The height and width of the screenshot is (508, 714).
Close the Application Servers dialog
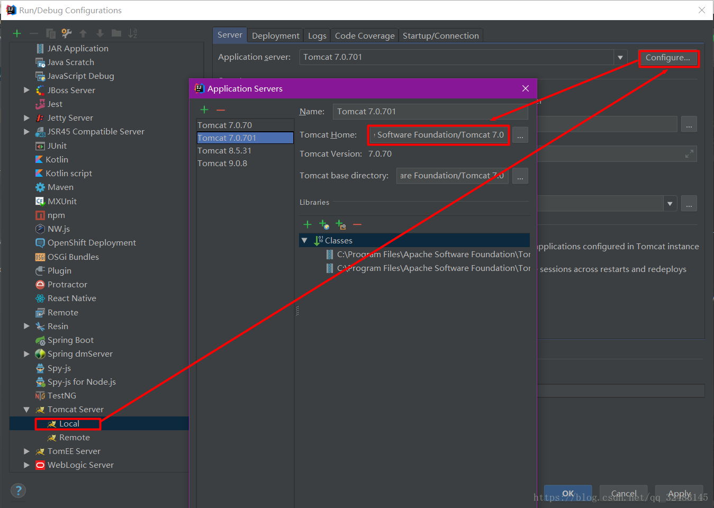[x=526, y=88]
